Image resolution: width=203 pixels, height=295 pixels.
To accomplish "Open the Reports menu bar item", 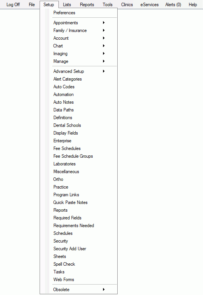I will click(x=87, y=5).
